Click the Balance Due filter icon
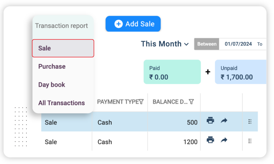The width and height of the screenshot is (274, 164). (191, 102)
